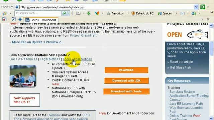Open the Windows Live logo dropdown arrow
This screenshot has width=214, height=120.
[x=10, y=13]
